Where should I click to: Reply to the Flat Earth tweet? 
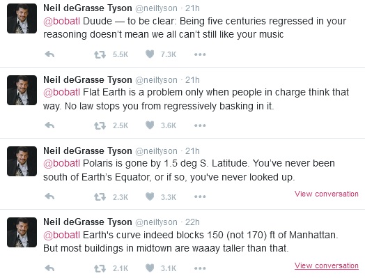pos(49,125)
